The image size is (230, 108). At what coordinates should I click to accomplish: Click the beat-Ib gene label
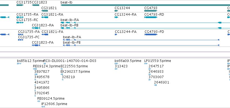click(x=66, y=2)
